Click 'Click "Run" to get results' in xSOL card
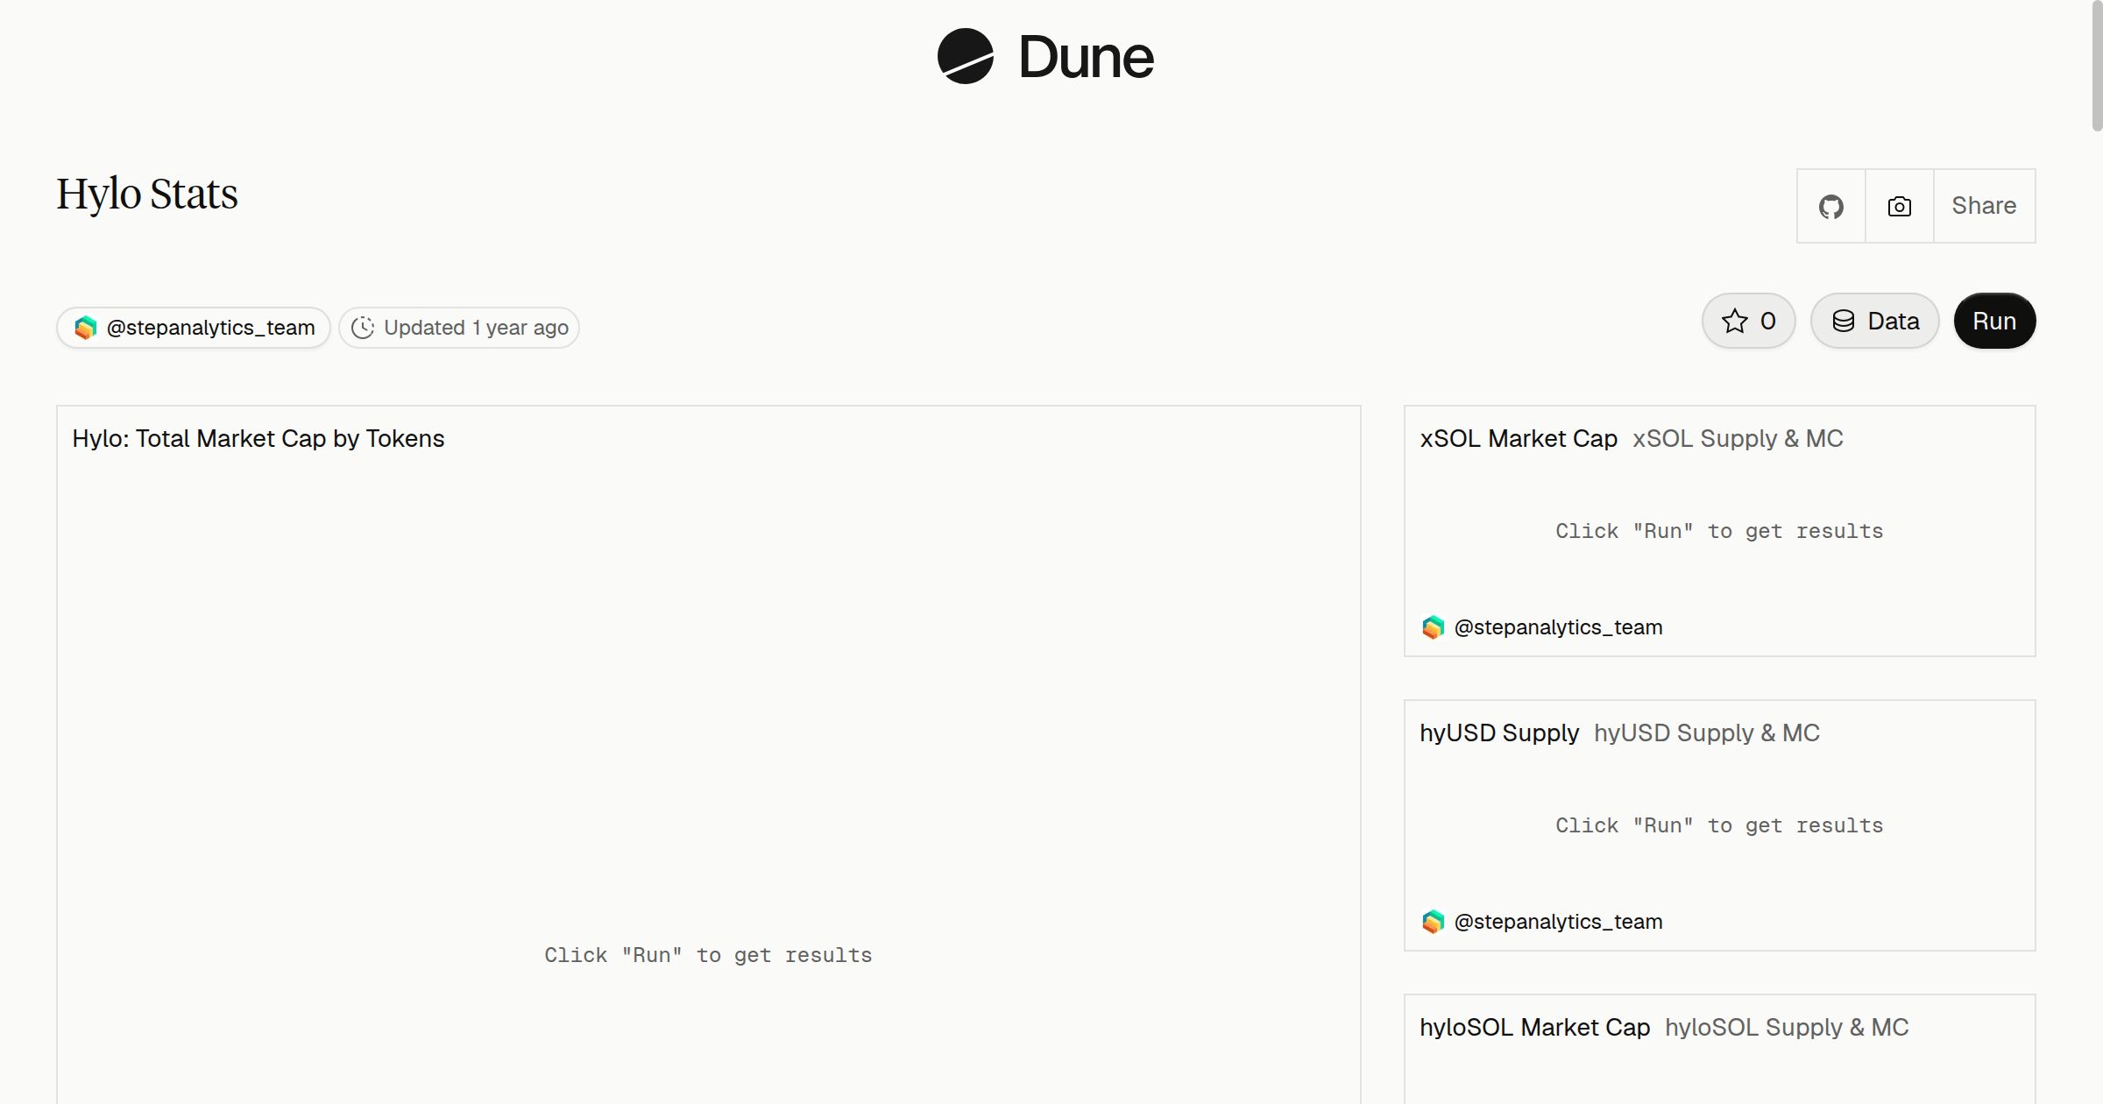The width and height of the screenshot is (2103, 1104). tap(1719, 531)
